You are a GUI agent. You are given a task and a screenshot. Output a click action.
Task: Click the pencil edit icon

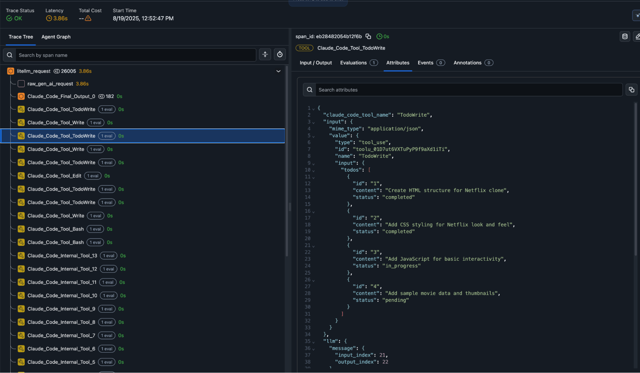tap(637, 36)
